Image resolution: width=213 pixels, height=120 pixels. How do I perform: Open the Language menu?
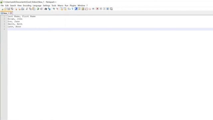point(37,6)
